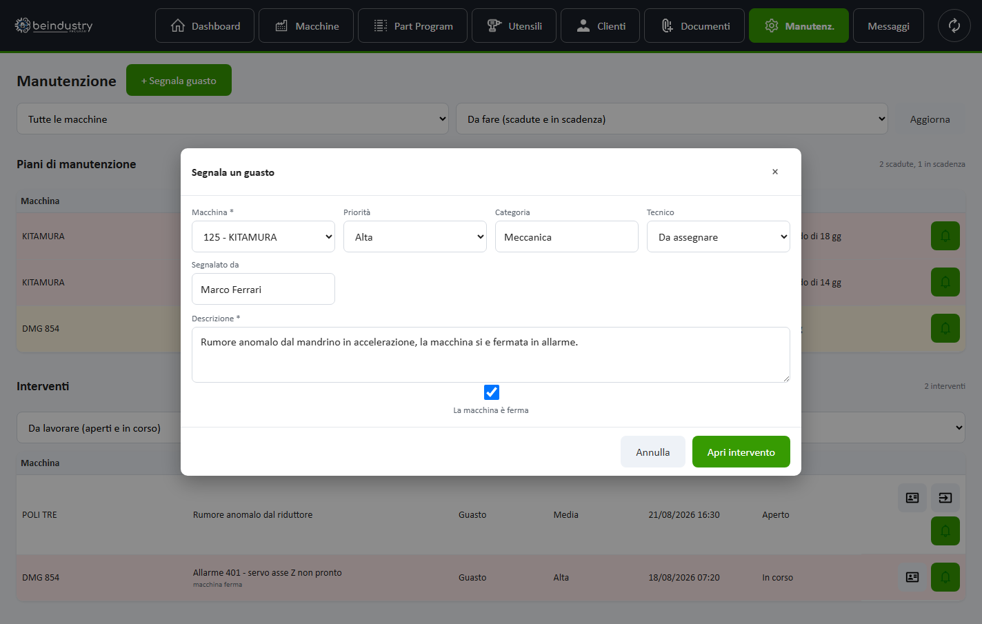The width and height of the screenshot is (982, 624).
Task: Open the Tecnico dropdown set to Da assegnare
Action: pos(719,236)
